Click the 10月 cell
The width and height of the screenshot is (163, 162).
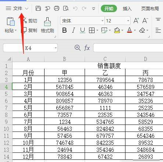[x=28, y=143]
